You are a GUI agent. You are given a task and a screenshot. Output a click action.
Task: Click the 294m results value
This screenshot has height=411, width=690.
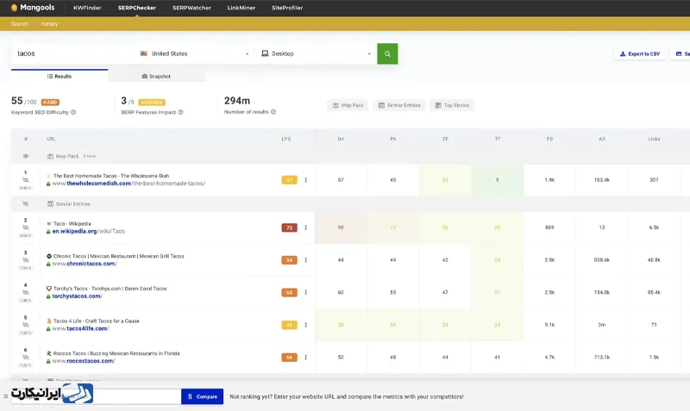tap(236, 101)
